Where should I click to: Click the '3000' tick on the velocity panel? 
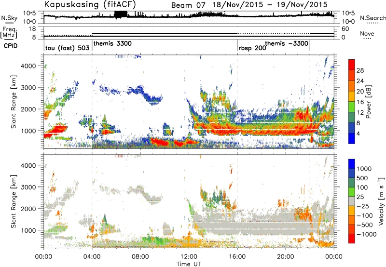pos(28,187)
